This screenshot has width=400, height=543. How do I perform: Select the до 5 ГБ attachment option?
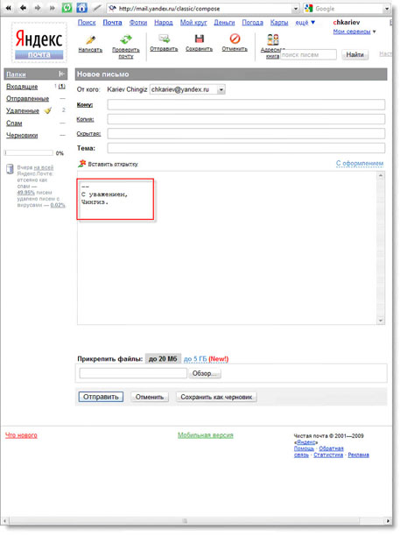tap(195, 359)
